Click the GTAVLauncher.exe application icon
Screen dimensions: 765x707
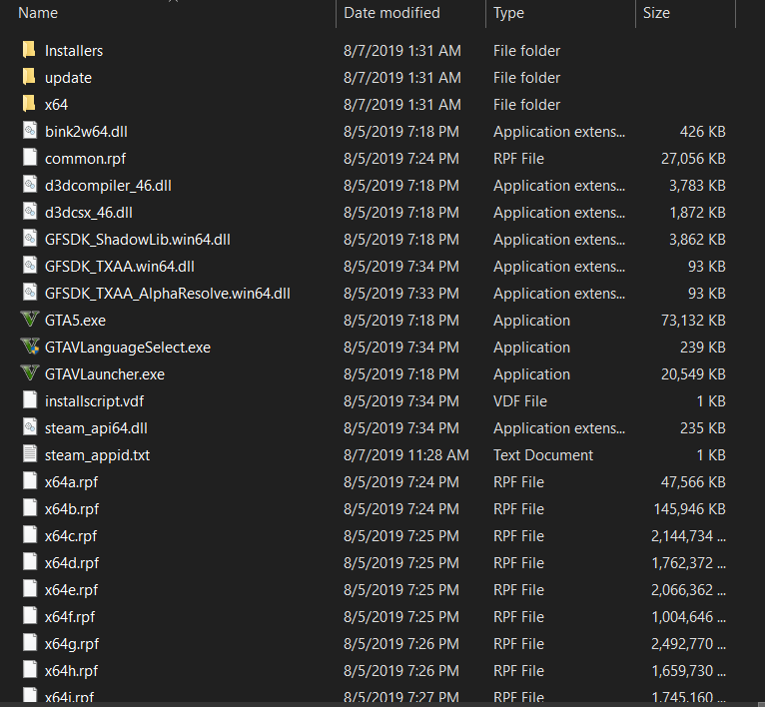pyautogui.click(x=30, y=372)
